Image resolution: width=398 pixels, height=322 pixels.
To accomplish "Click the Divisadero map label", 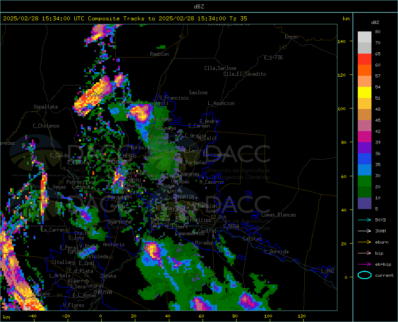I will (x=216, y=155).
